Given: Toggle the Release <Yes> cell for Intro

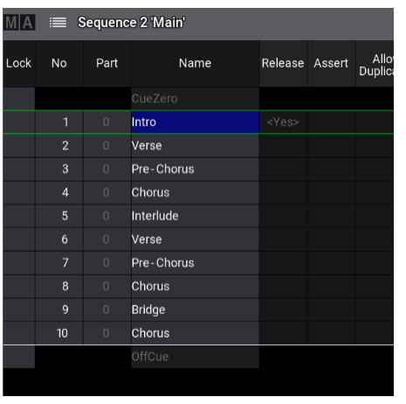Looking at the screenshot, I should [x=283, y=122].
